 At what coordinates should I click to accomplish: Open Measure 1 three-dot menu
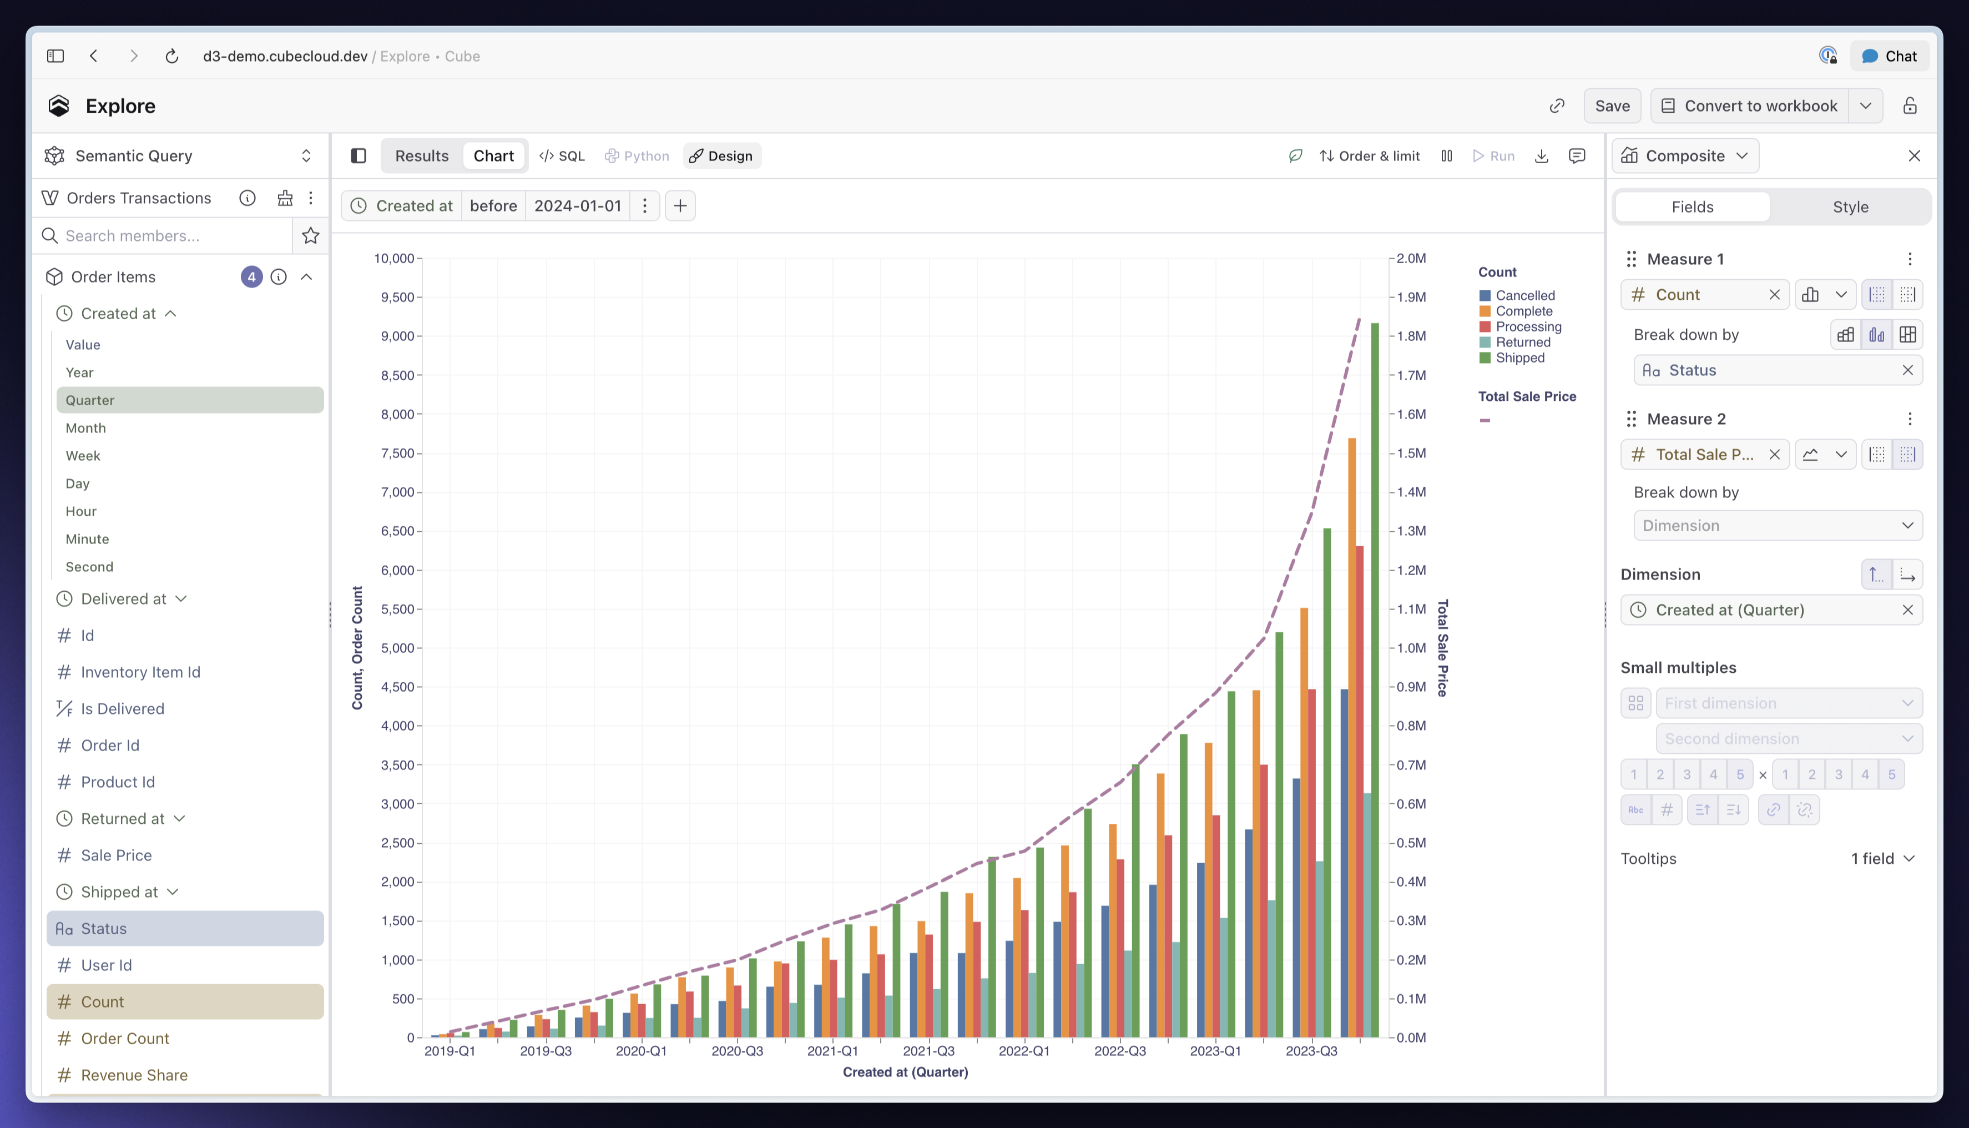(x=1910, y=259)
